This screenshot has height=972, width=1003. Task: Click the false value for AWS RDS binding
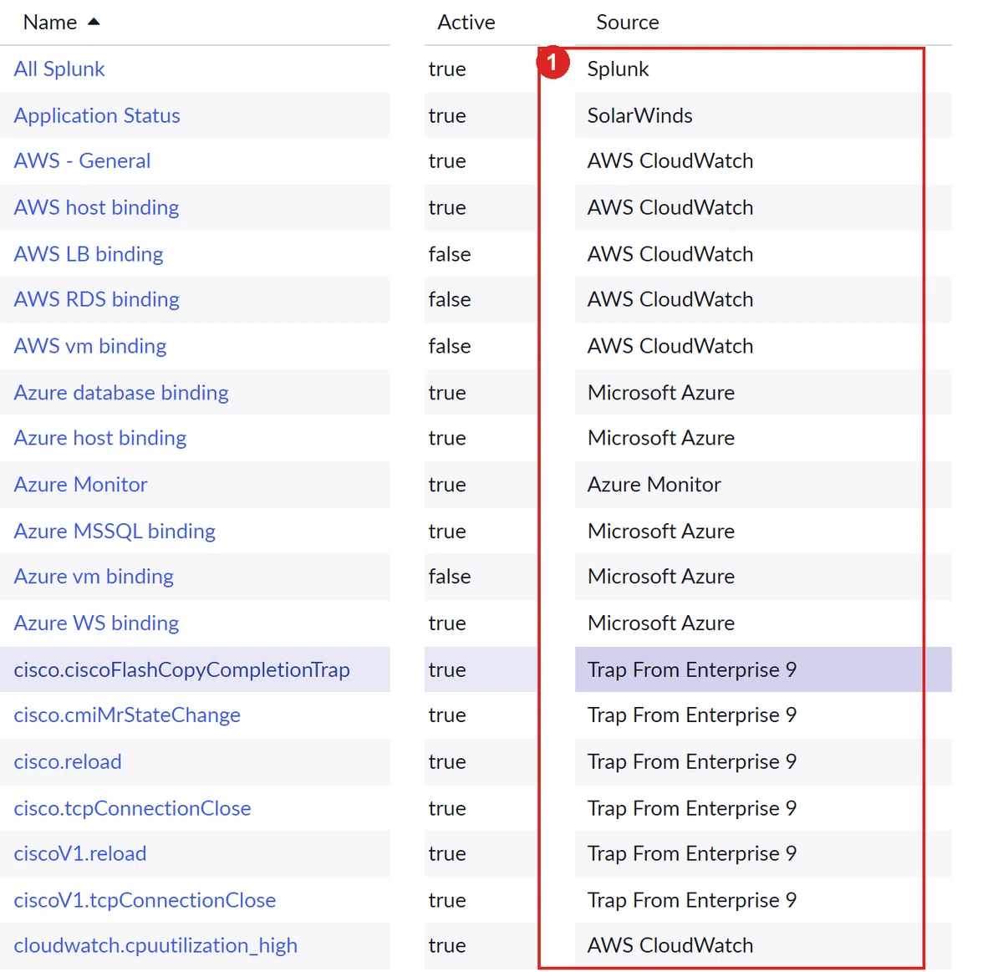tap(450, 299)
